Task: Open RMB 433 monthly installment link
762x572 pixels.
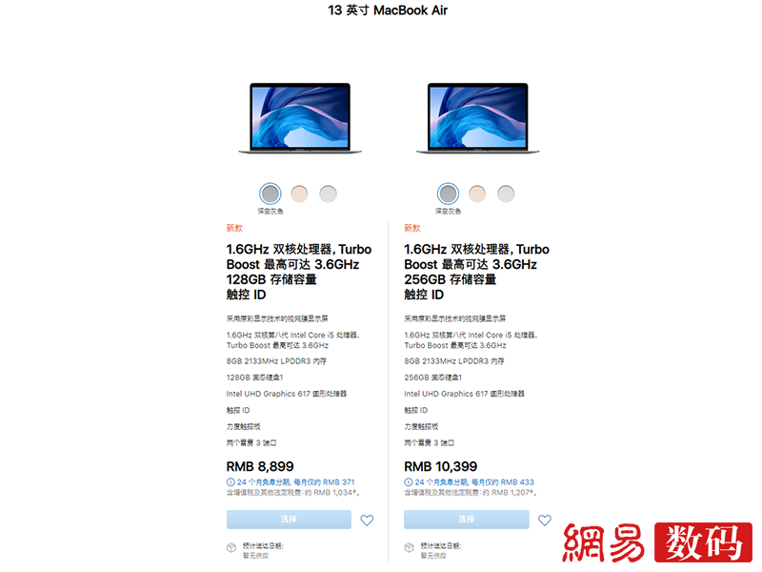Action: 473,482
